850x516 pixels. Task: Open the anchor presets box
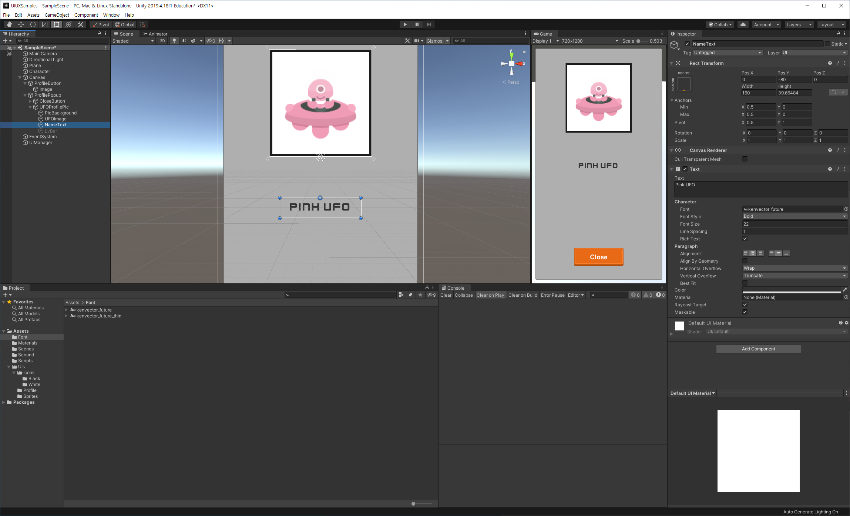point(684,84)
